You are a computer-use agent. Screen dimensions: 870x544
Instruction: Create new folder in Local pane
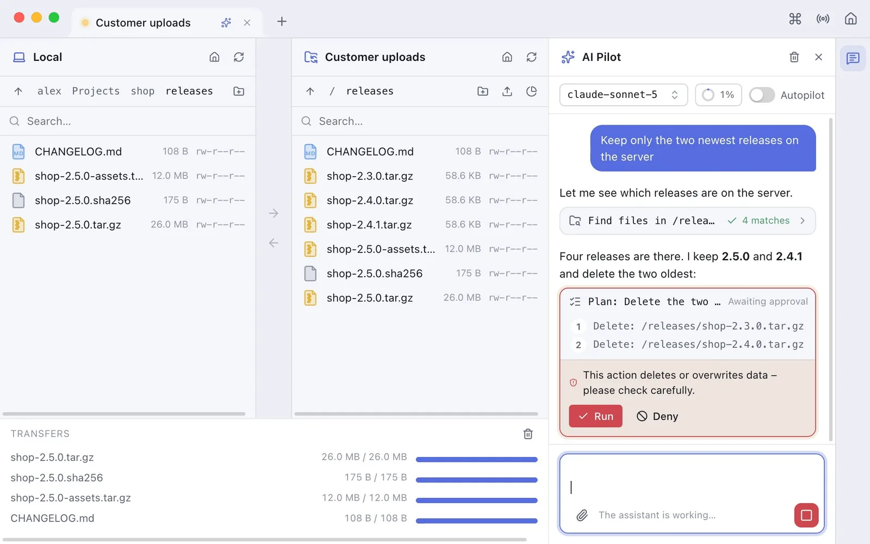[239, 91]
